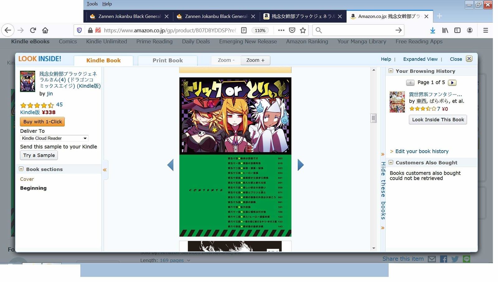Close the Look Inside overlay
Image resolution: width=498 pixels, height=282 pixels.
469,59
